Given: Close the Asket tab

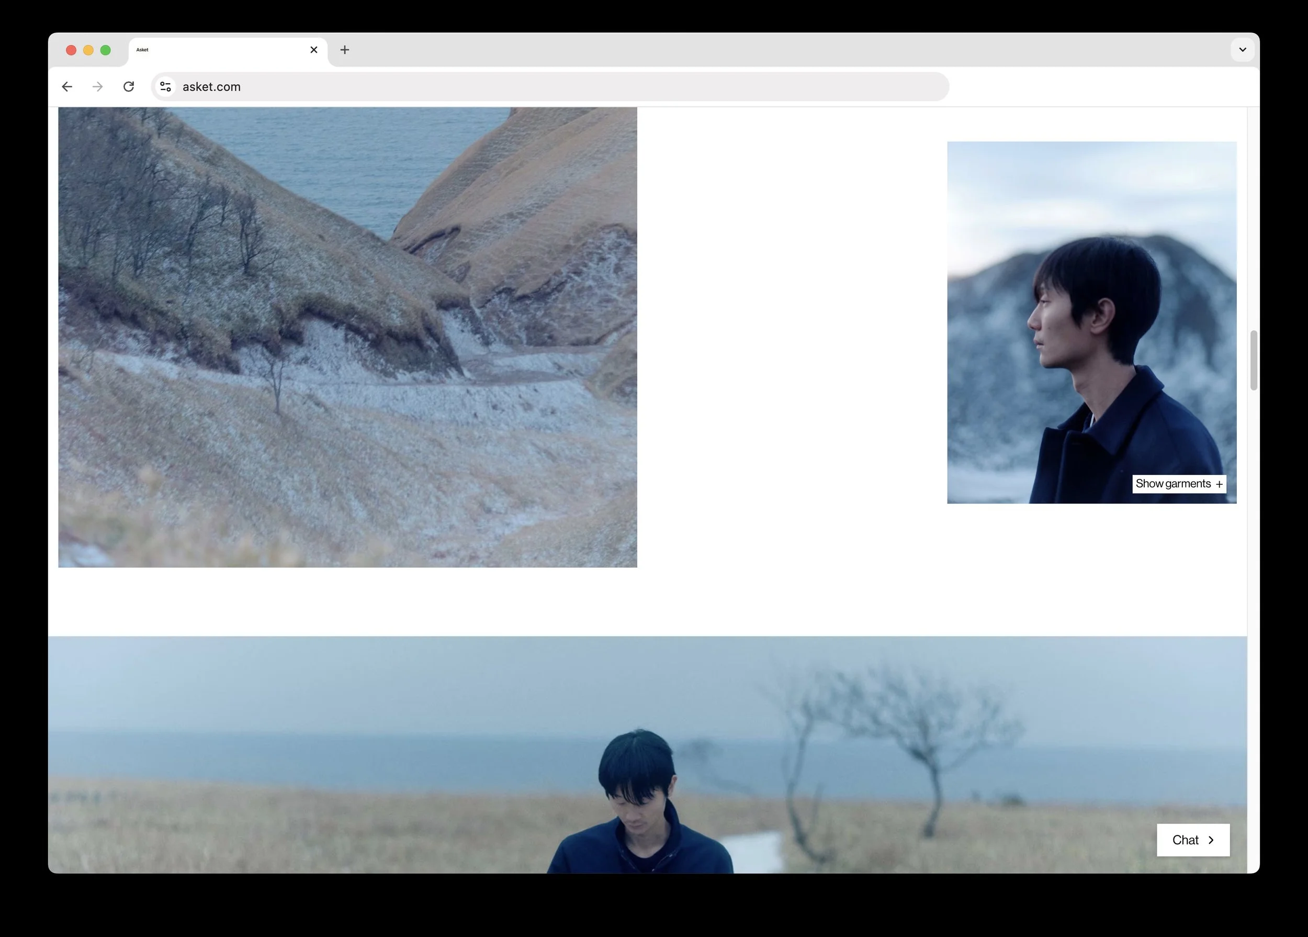Looking at the screenshot, I should 314,50.
